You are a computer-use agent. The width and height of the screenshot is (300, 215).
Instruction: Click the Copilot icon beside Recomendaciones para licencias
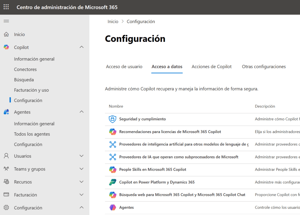coord(112,131)
